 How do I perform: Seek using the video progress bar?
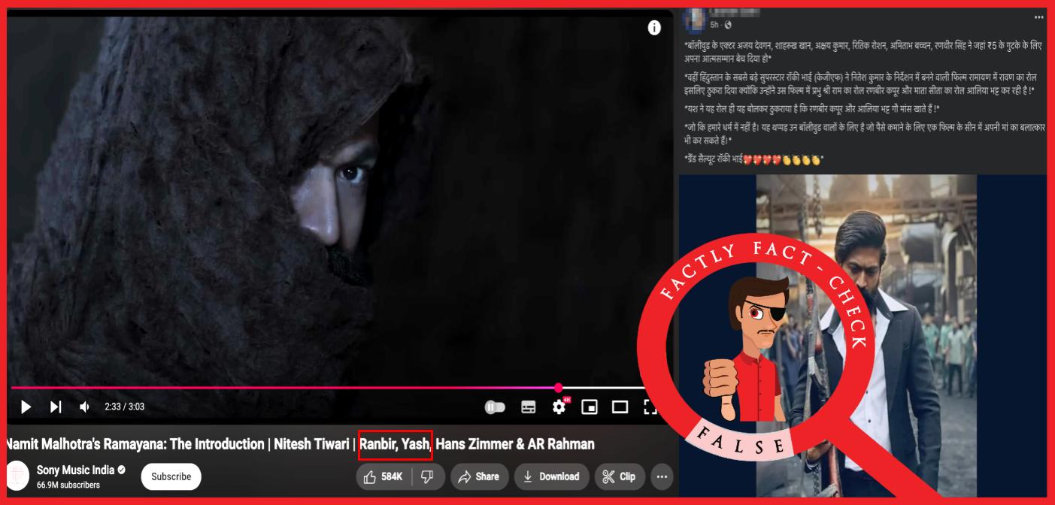(x=301, y=388)
